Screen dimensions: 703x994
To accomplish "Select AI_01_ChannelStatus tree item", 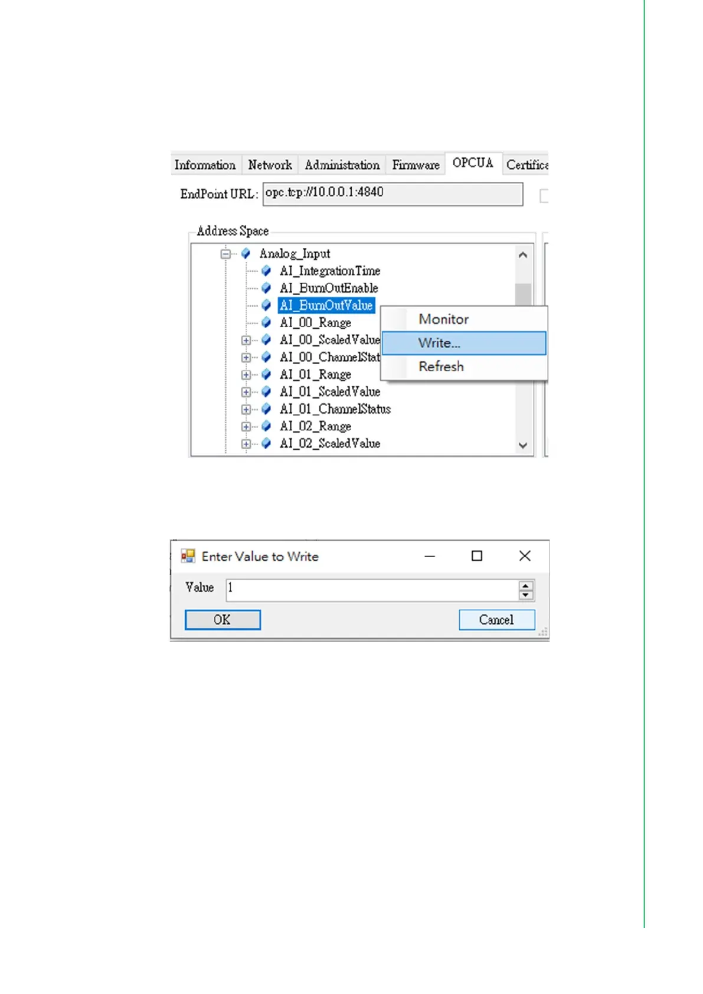I will (335, 409).
